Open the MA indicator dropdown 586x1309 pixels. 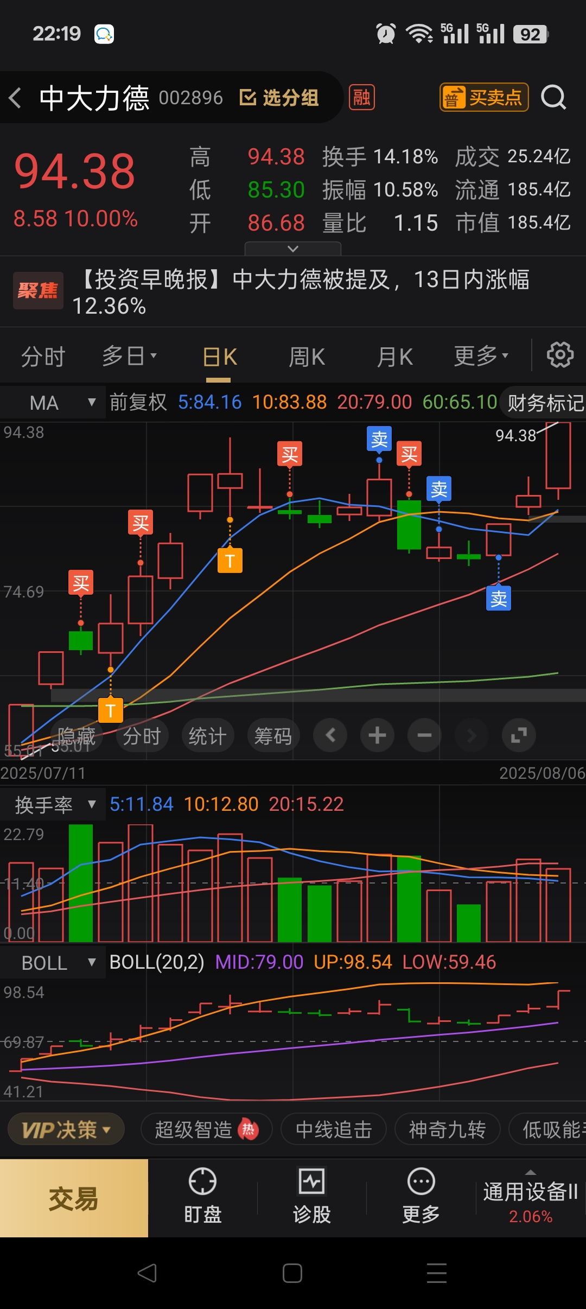tap(53, 403)
